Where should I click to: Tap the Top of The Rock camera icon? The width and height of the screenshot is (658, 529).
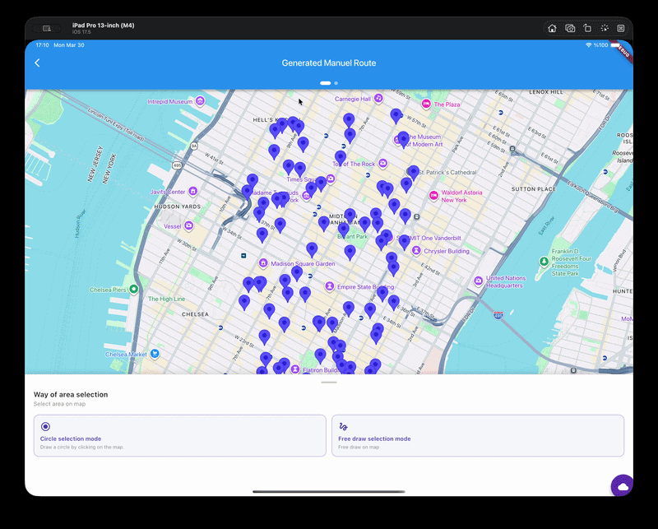pos(382,164)
